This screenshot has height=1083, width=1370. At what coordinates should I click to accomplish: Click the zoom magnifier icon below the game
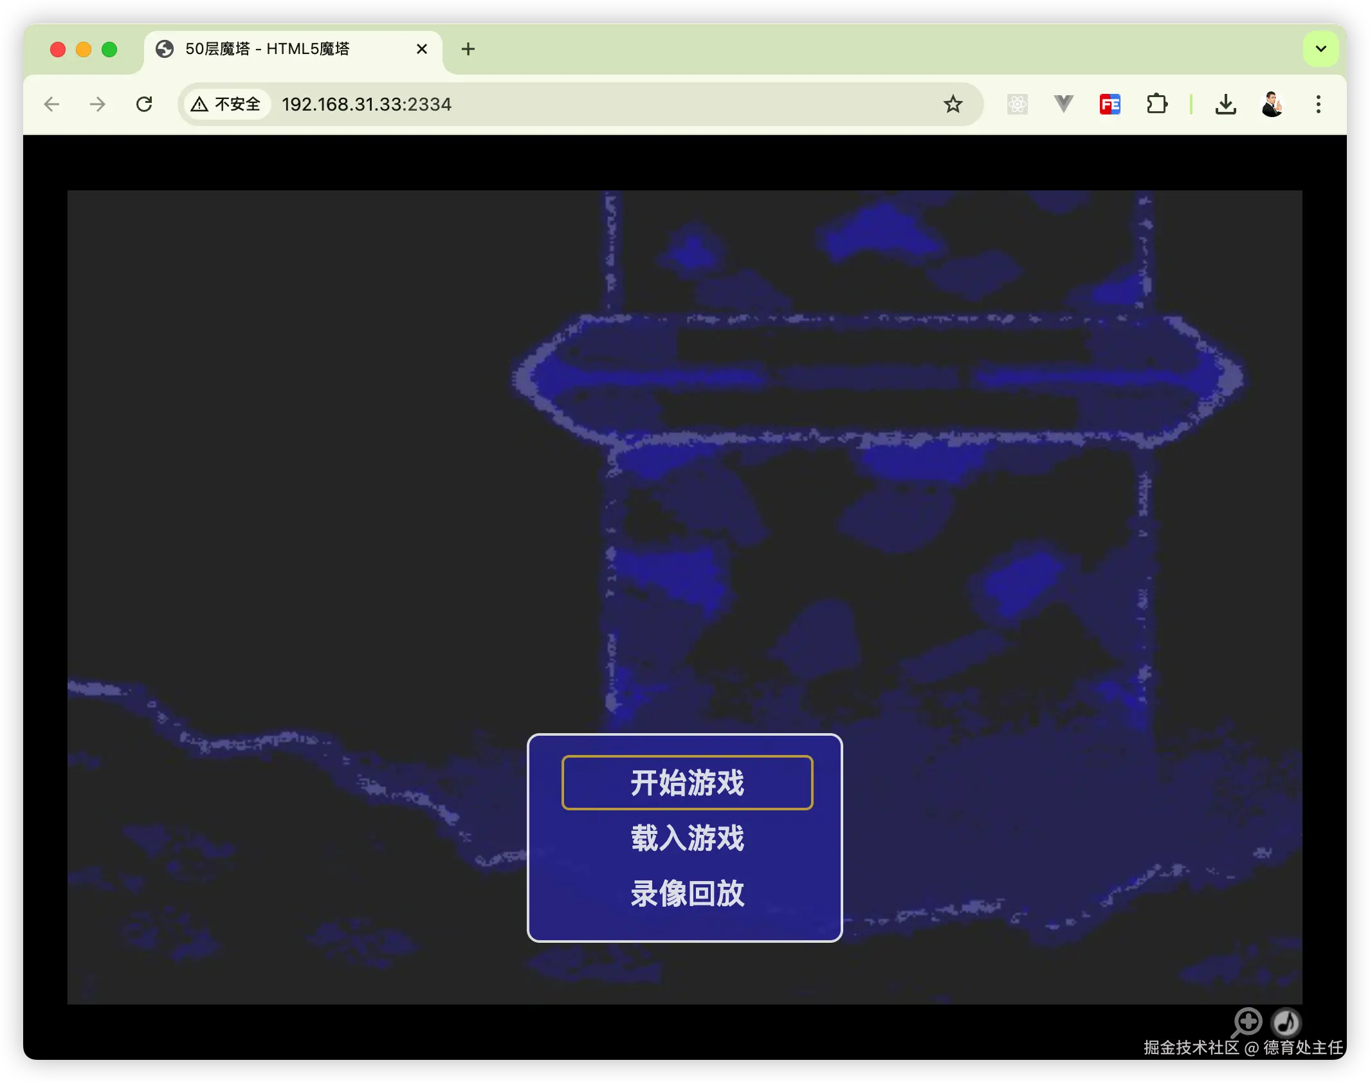click(x=1247, y=1021)
